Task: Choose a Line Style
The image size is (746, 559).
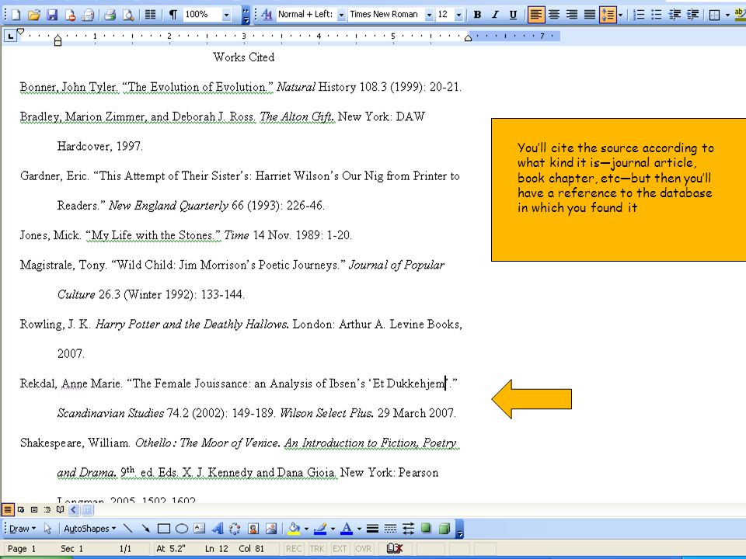Action: pos(372,529)
